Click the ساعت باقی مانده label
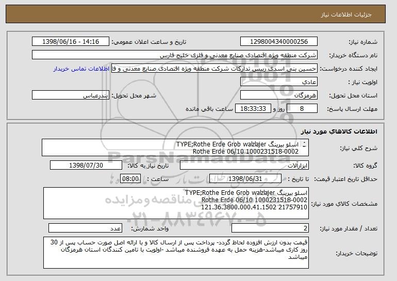Image resolution: width=397 pixels, height=281 pixels. pos(209,109)
